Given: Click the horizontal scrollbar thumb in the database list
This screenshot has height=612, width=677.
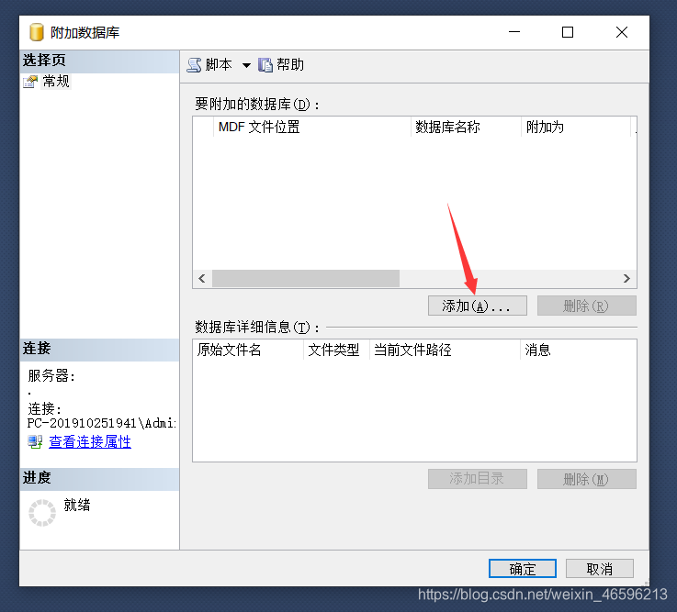Looking at the screenshot, I should 306,279.
